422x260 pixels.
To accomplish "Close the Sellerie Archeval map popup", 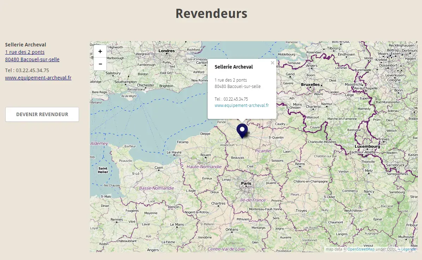I will pos(272,63).
